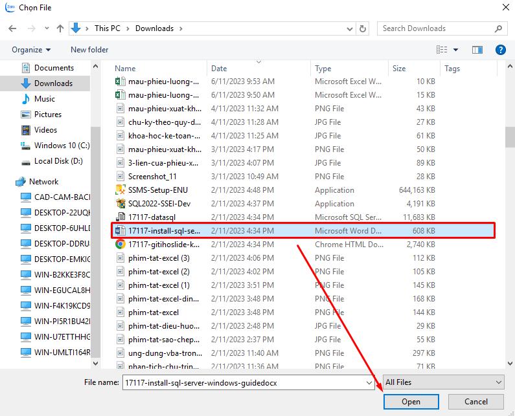
Task: Select SQL2022-SSEI-Dev application
Action: point(303,204)
